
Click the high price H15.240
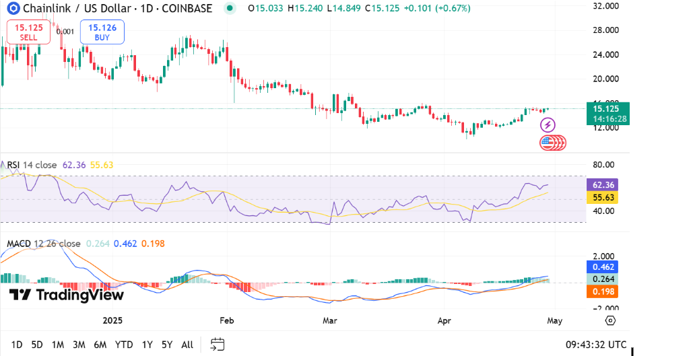tap(305, 8)
